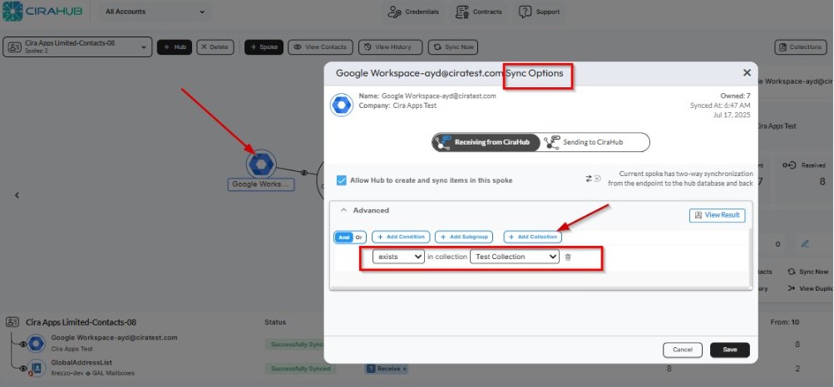Click View History in the toolbar

coord(391,47)
